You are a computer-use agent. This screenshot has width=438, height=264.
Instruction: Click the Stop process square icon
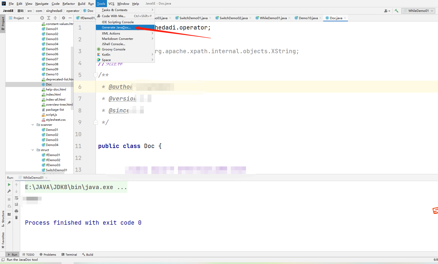9,199
